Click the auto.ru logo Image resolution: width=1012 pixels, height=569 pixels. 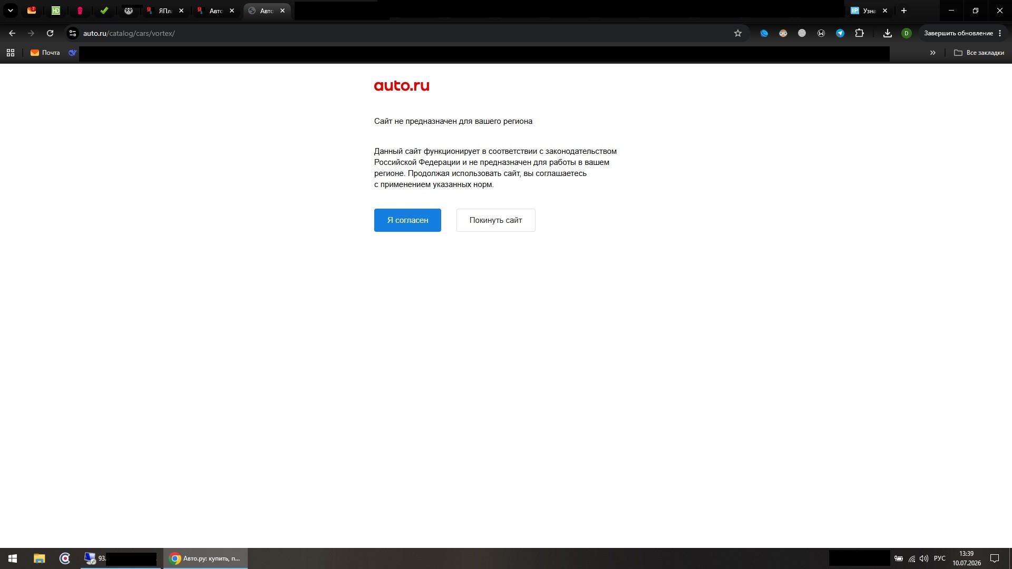(x=402, y=85)
